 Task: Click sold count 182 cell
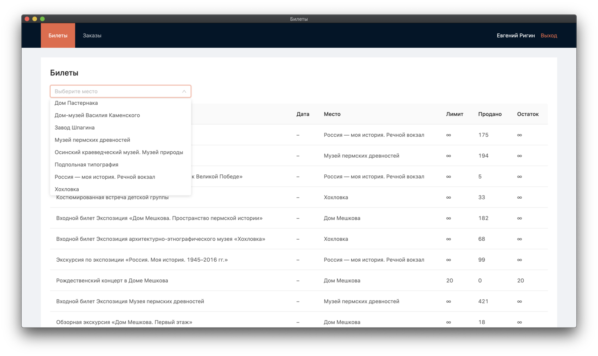[x=483, y=218]
